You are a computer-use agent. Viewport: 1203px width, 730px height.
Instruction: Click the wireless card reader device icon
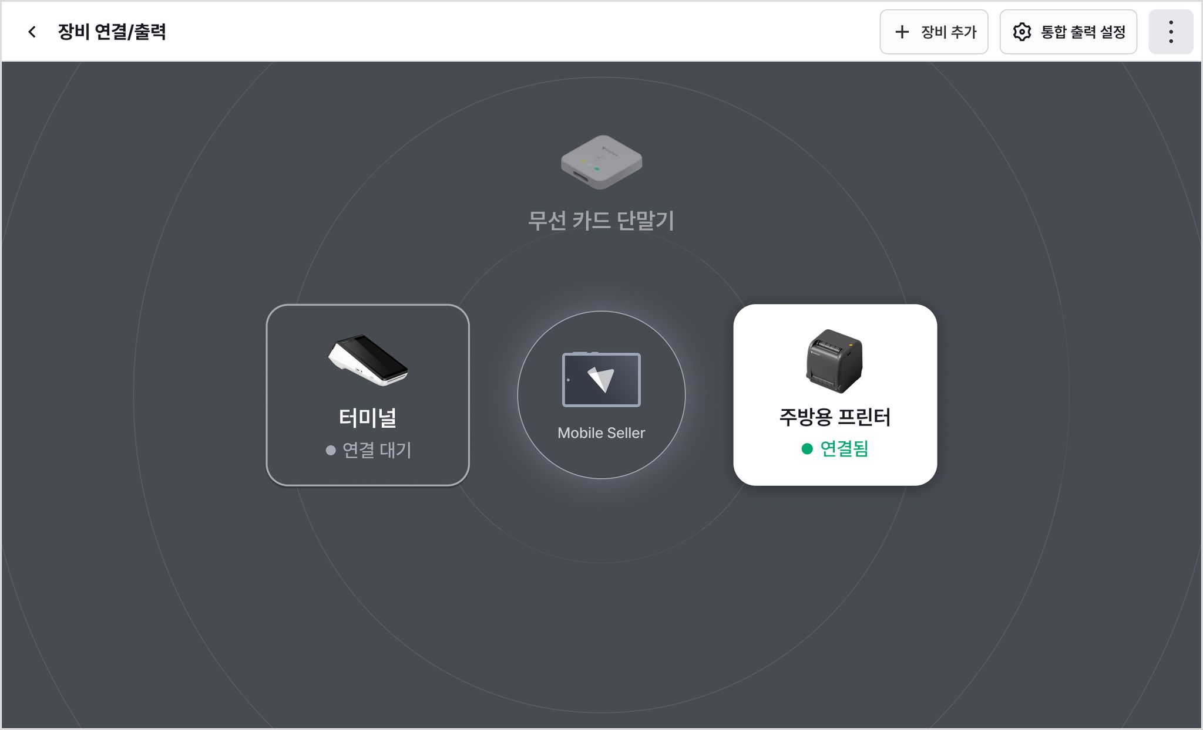point(601,162)
